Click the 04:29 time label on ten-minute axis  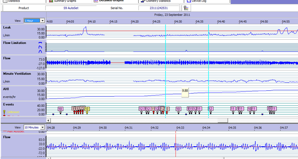(77, 128)
